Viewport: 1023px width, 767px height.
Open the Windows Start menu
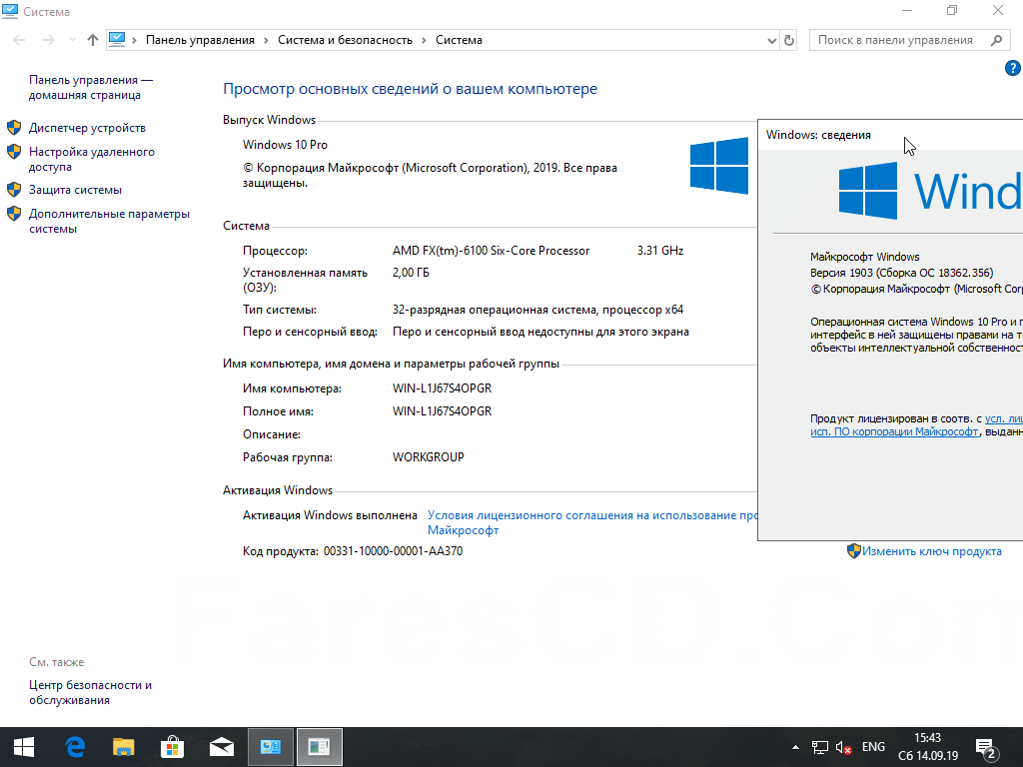pyautogui.click(x=24, y=747)
